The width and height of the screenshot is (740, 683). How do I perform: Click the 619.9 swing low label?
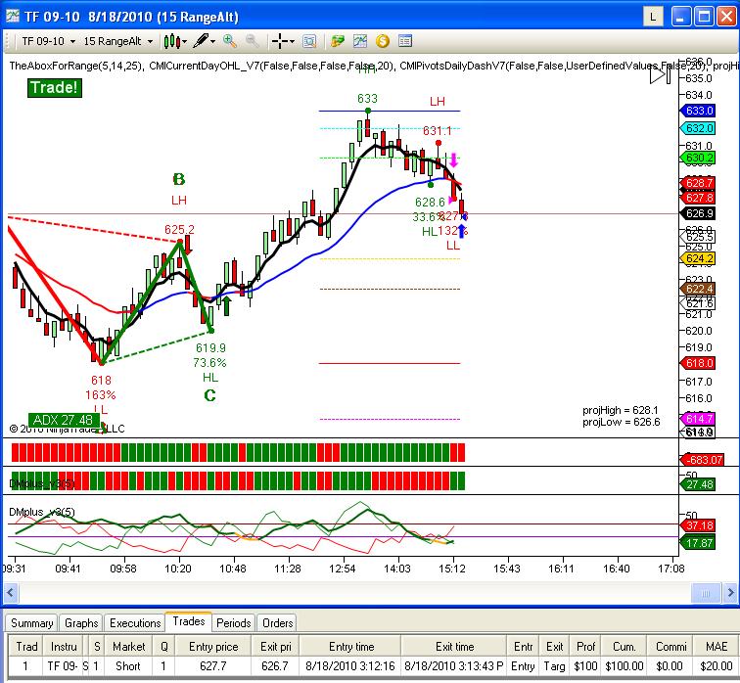tap(210, 348)
